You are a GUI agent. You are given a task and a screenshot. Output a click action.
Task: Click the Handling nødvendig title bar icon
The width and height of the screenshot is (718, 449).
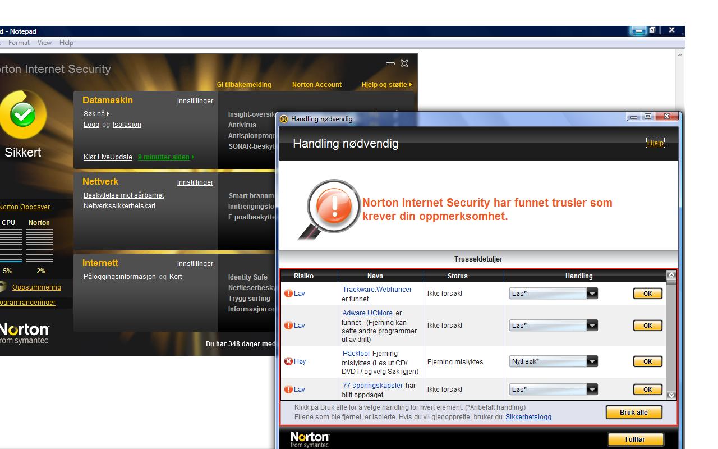[x=284, y=119]
